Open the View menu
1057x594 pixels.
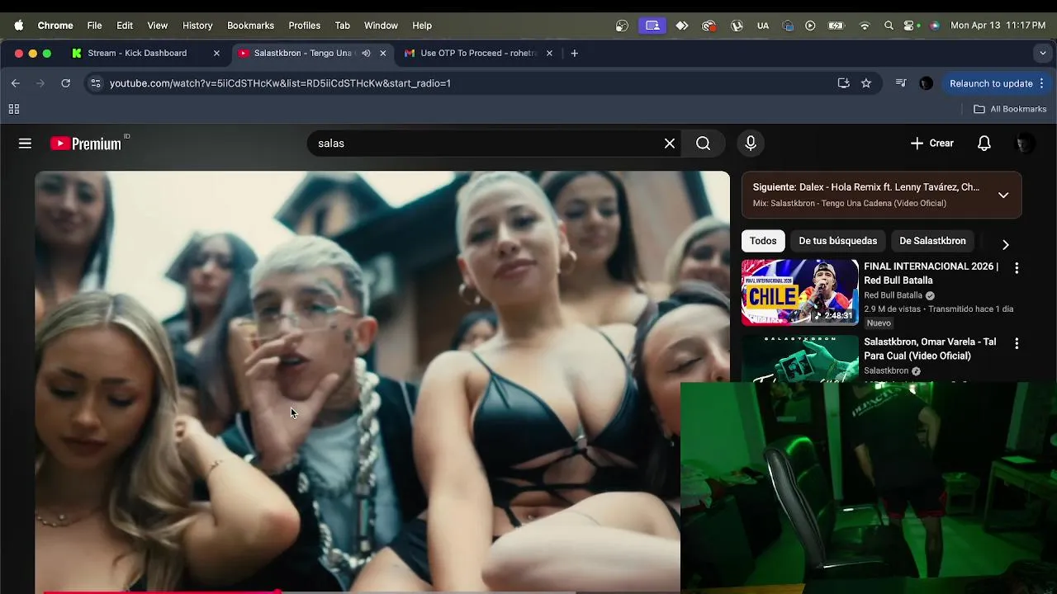(158, 26)
